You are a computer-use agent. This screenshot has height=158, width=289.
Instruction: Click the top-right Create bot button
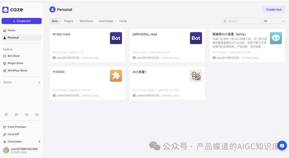(x=274, y=10)
